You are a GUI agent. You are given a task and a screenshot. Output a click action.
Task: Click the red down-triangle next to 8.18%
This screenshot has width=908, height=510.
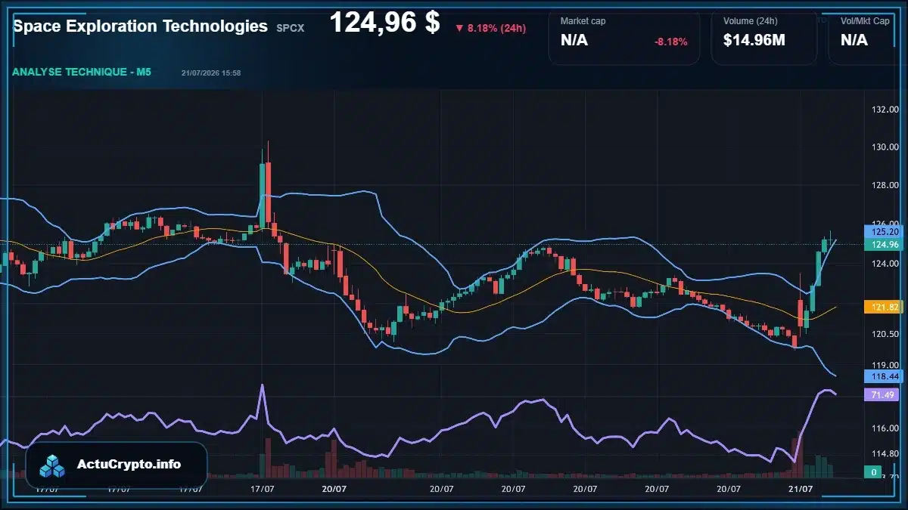[459, 28]
